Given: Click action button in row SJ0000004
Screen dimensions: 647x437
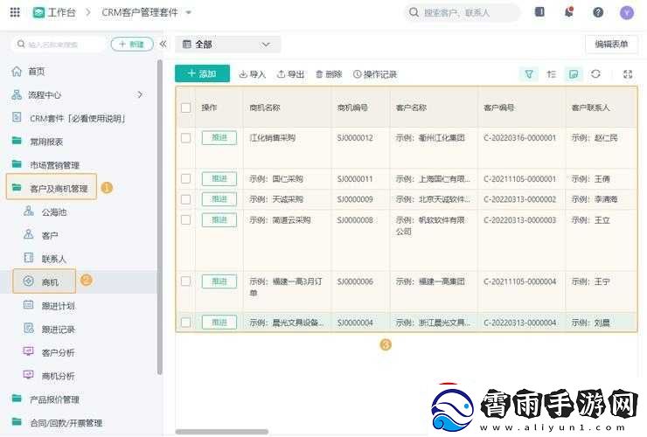Looking at the screenshot, I should coord(219,323).
